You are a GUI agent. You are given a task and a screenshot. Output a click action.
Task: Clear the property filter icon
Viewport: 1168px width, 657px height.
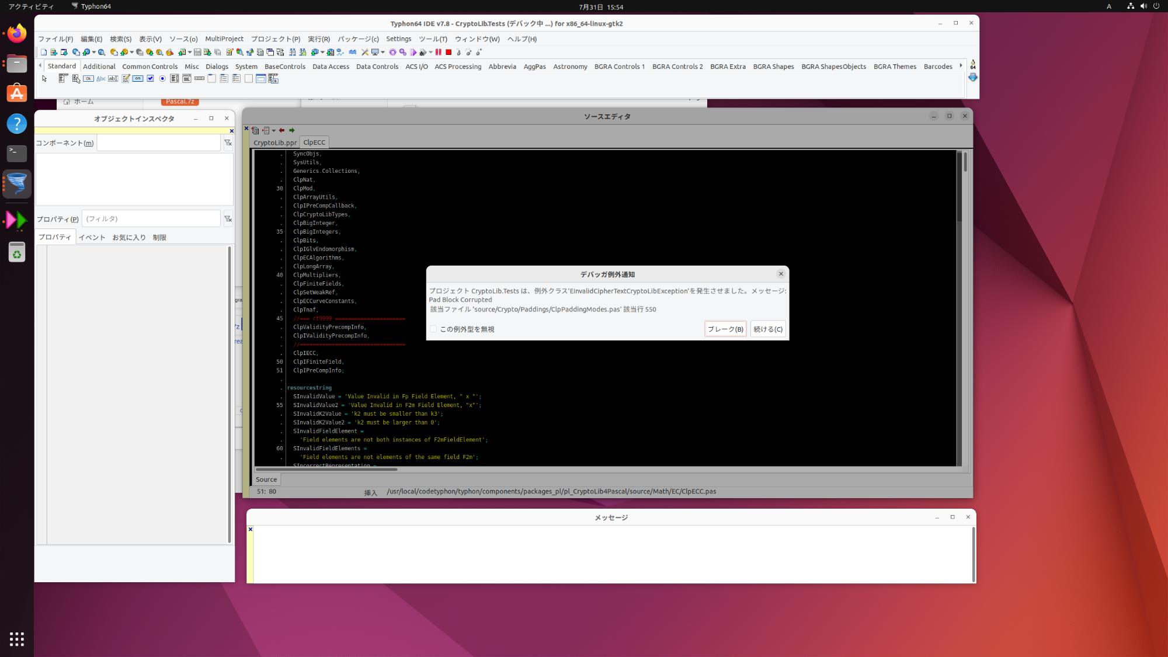[228, 218]
